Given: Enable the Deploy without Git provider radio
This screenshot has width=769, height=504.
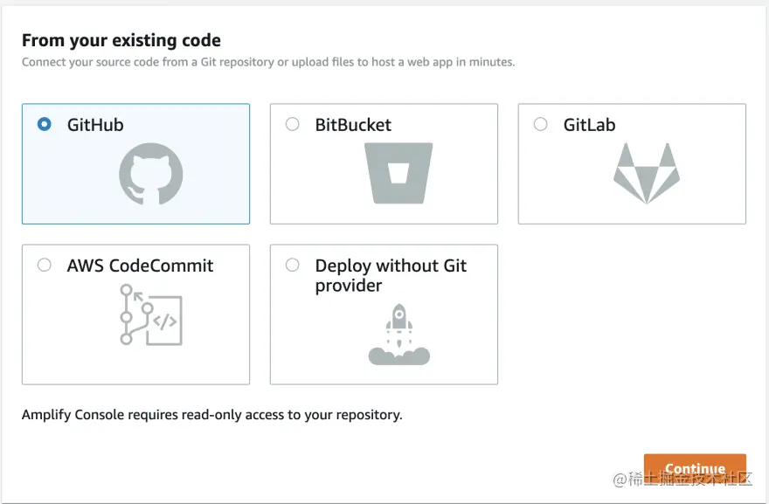Looking at the screenshot, I should [x=293, y=266].
